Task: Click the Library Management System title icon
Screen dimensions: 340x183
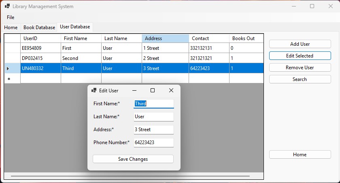Action: coord(7,6)
